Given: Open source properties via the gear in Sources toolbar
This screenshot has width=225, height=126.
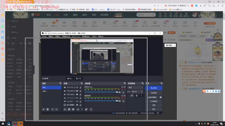Looking at the screenshot, I should click(x=73, y=109).
